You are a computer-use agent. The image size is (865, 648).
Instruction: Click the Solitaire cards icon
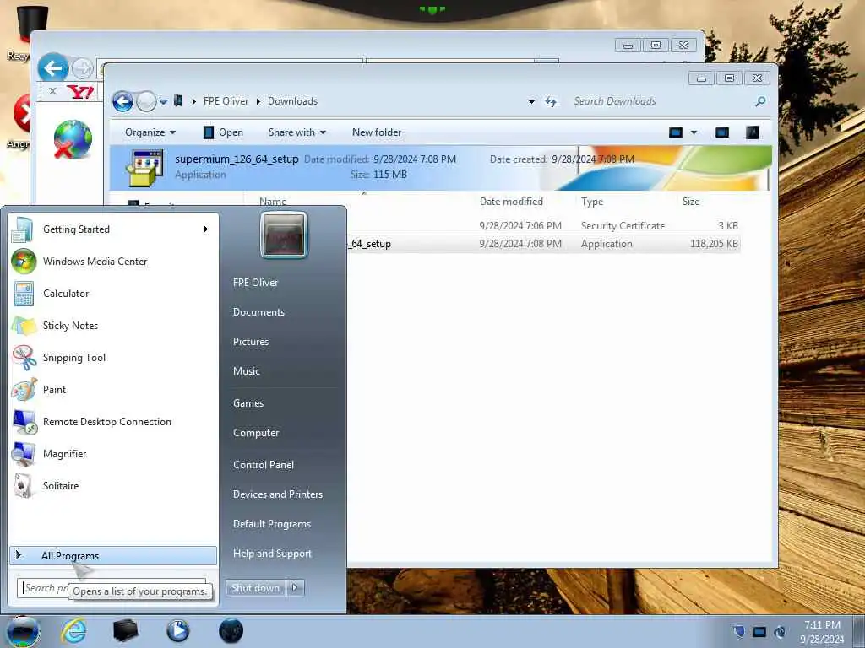tap(24, 485)
